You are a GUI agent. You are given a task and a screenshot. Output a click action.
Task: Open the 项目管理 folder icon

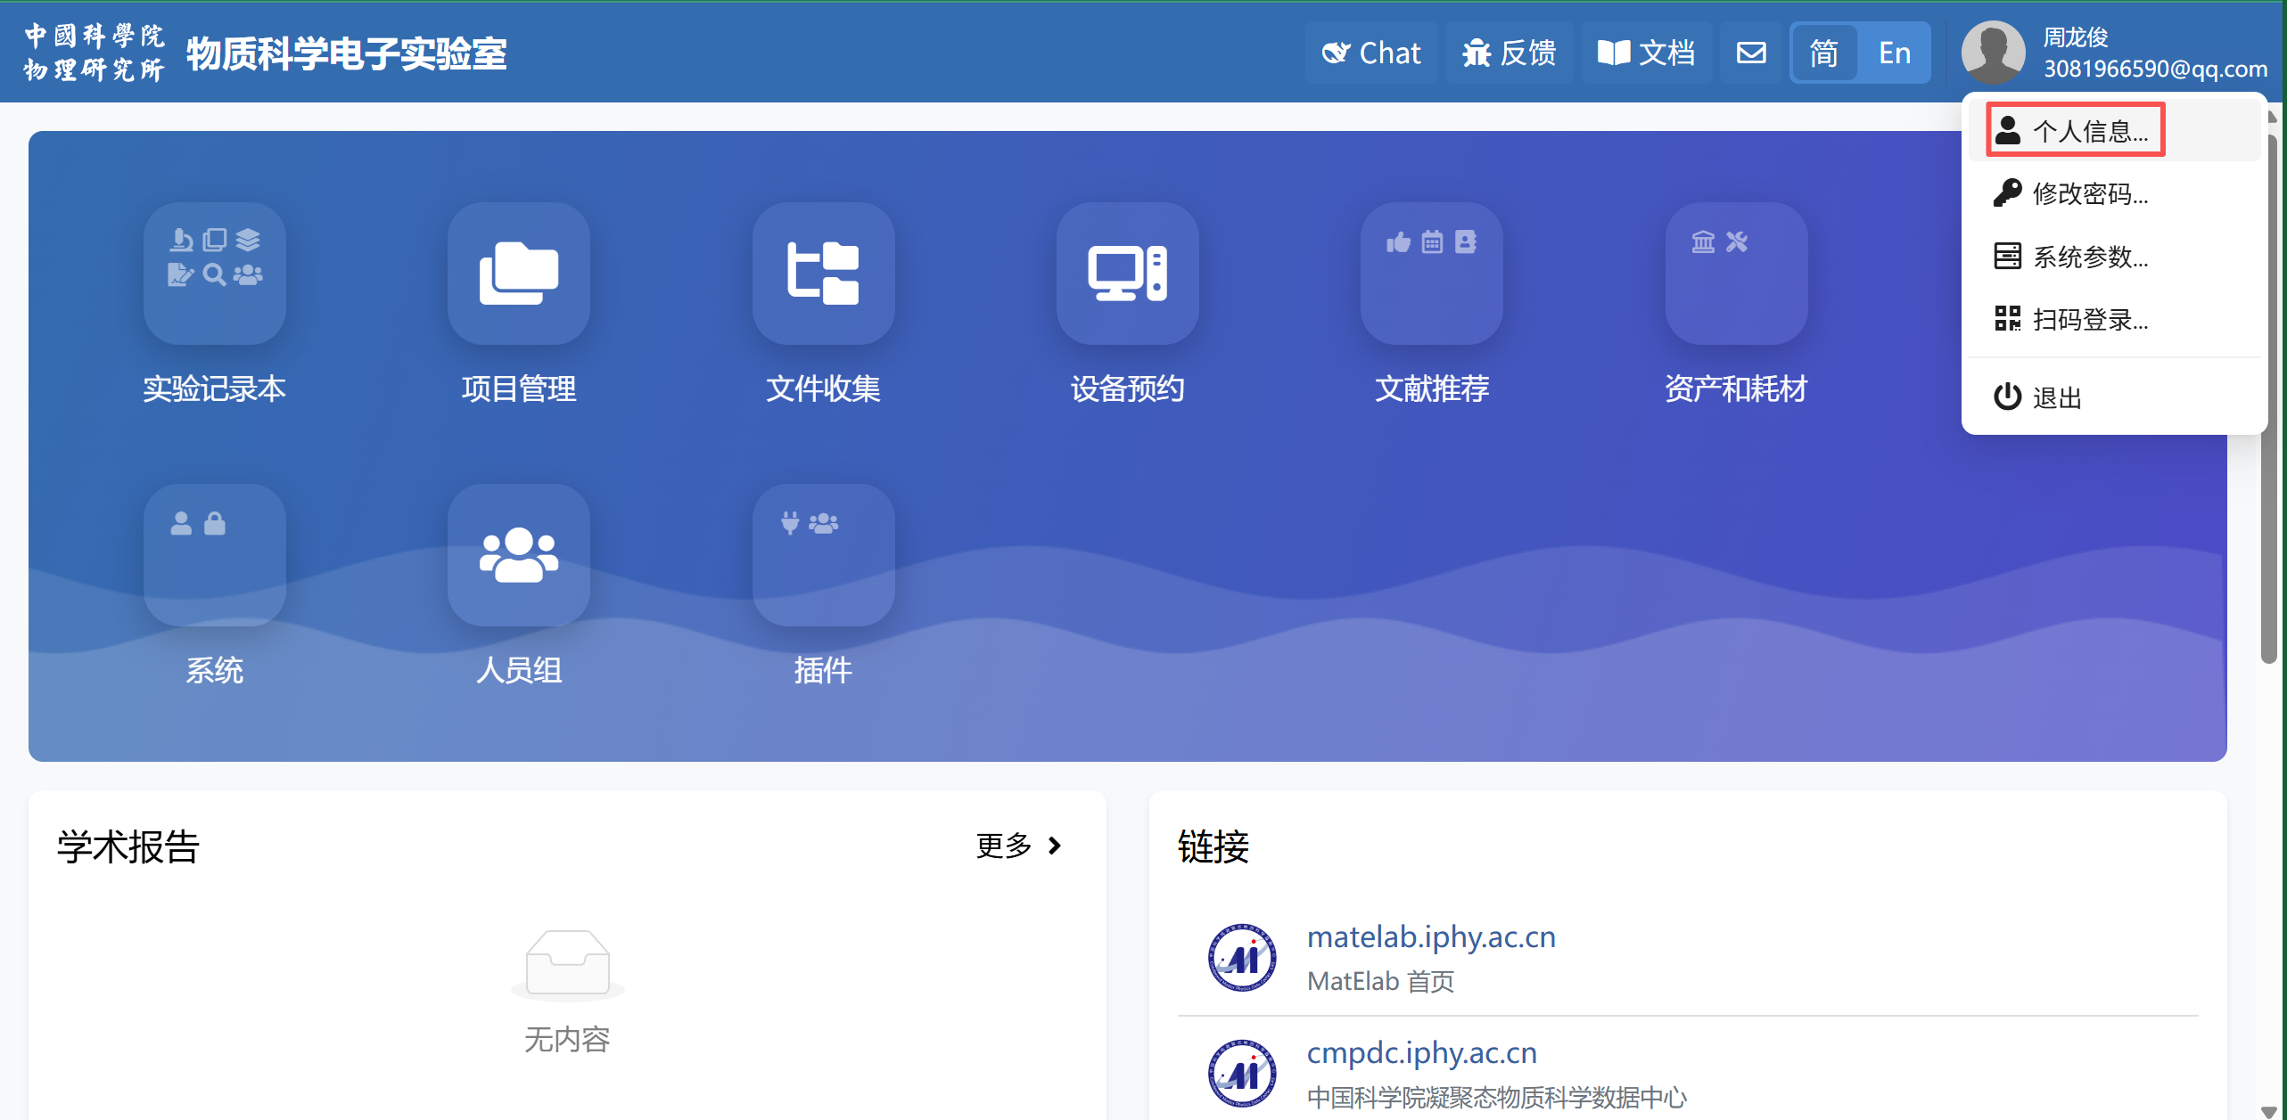coord(518,274)
